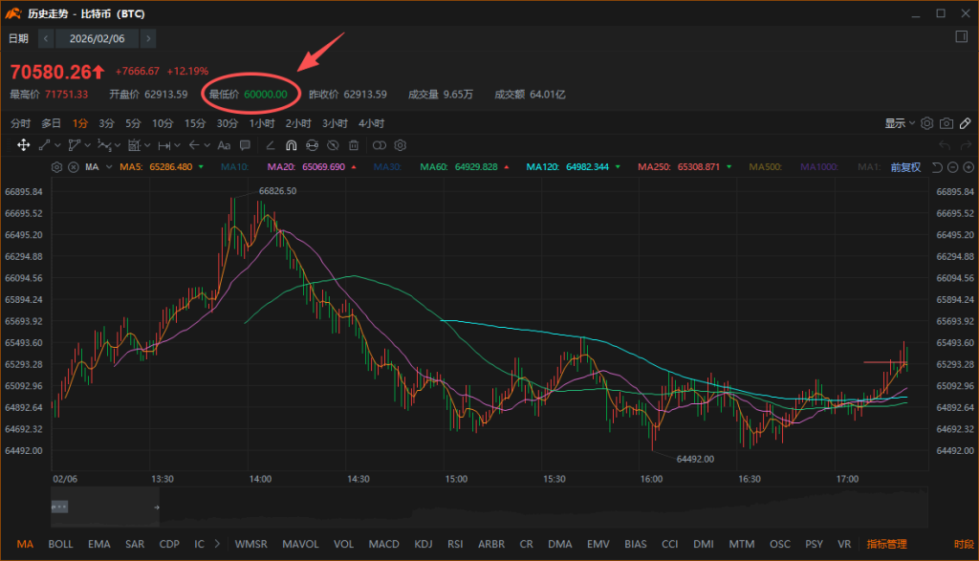
Task: Select the move crosshair cursor tool
Action: [x=24, y=145]
